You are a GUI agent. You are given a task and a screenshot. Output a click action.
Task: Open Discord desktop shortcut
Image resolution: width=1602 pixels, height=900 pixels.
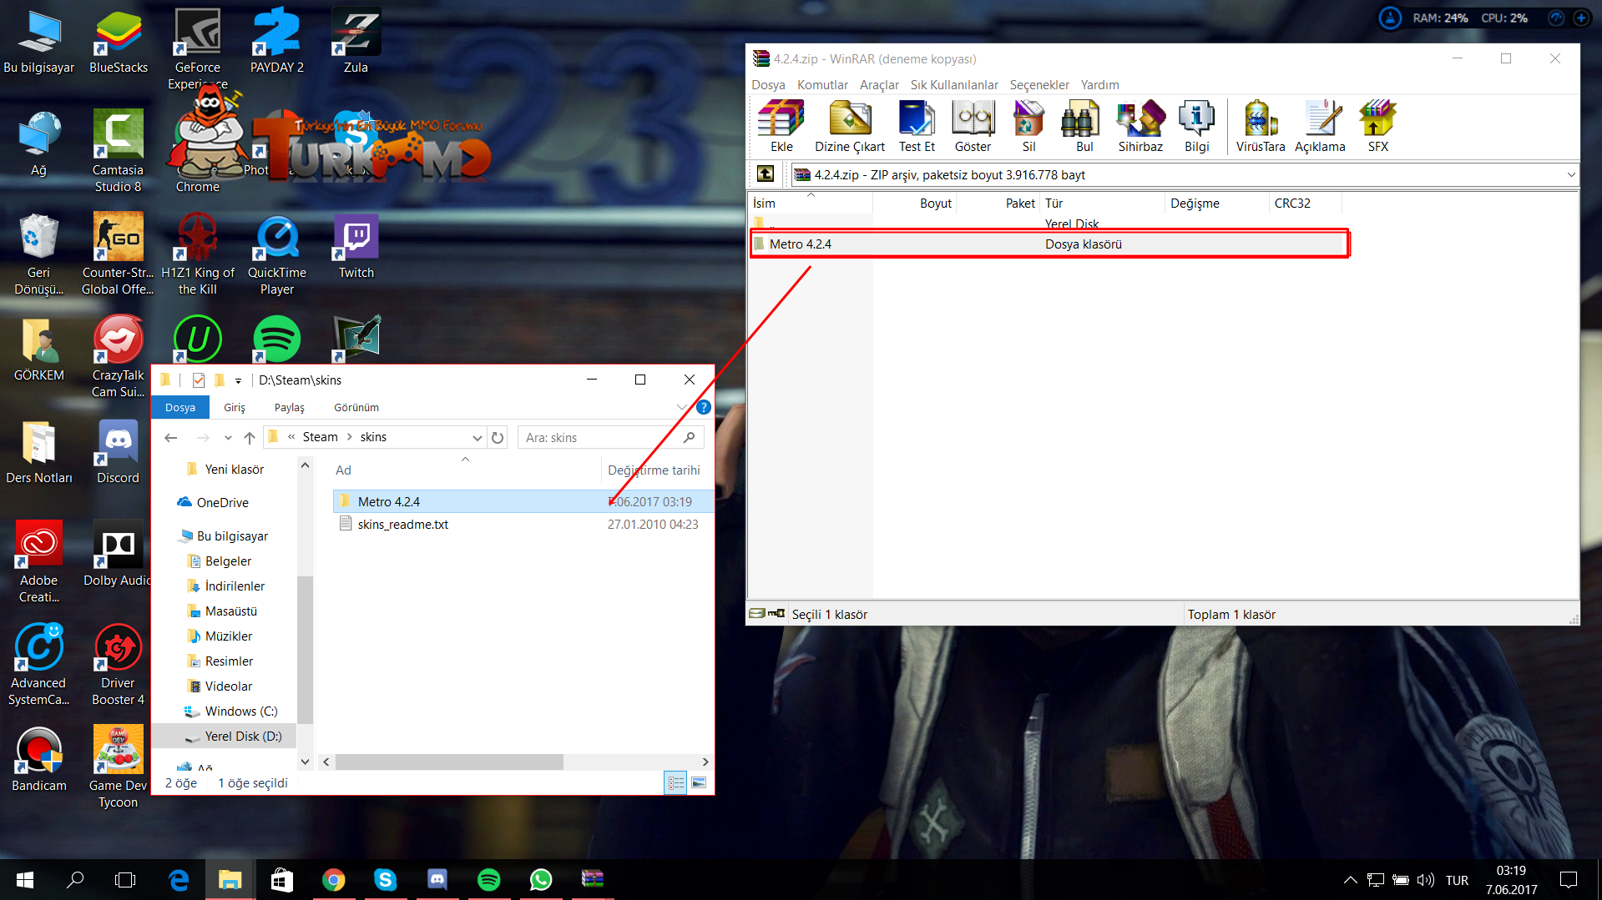pos(118,451)
